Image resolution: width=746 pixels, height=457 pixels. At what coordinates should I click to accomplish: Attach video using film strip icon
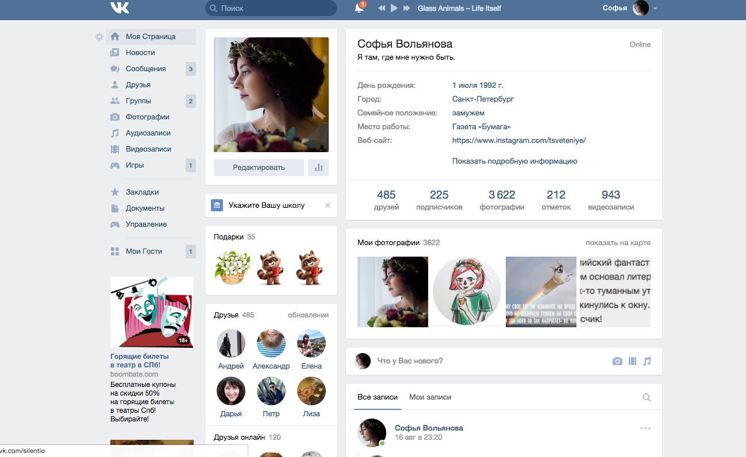632,361
